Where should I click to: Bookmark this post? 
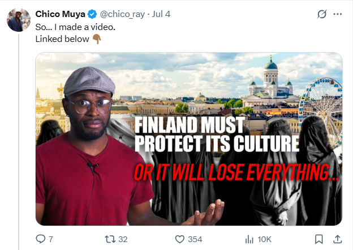pos(318,239)
